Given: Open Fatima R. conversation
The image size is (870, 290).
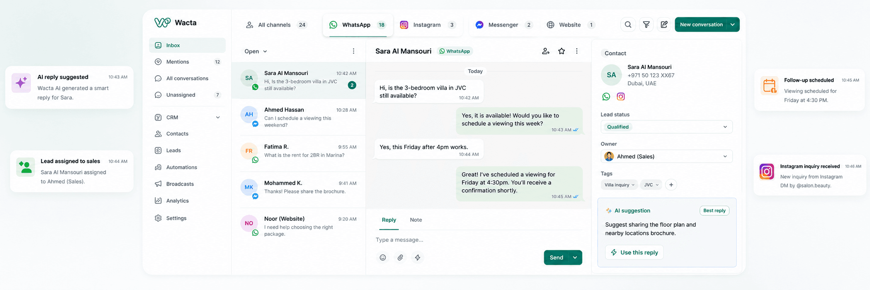Looking at the screenshot, I should 298,153.
